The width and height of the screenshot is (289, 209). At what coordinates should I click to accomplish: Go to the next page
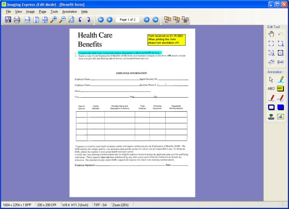pos(146,19)
